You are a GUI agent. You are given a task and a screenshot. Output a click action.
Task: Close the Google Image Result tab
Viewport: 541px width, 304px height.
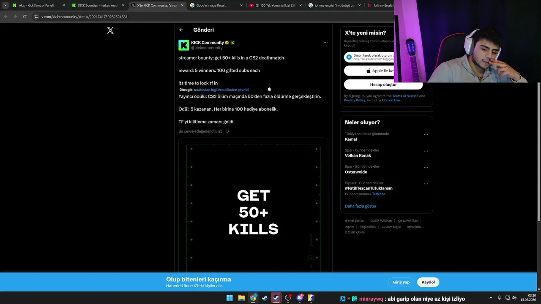click(241, 5)
